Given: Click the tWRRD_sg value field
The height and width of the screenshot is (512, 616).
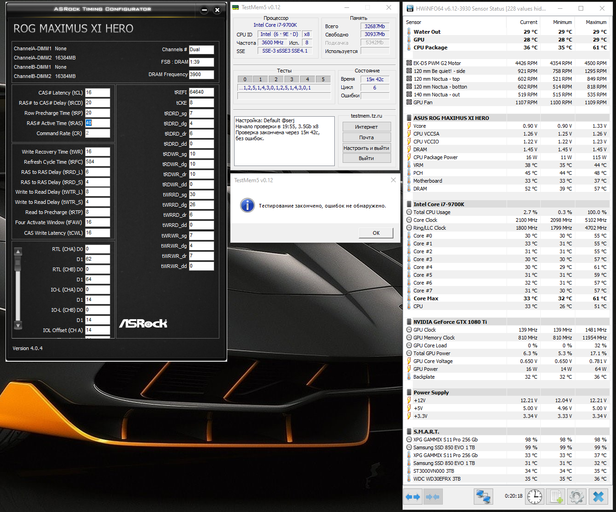Looking at the screenshot, I should point(201,195).
